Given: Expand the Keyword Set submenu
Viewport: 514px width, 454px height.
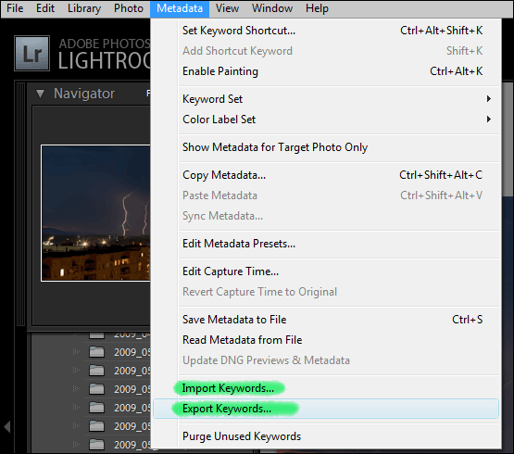Looking at the screenshot, I should (x=326, y=99).
